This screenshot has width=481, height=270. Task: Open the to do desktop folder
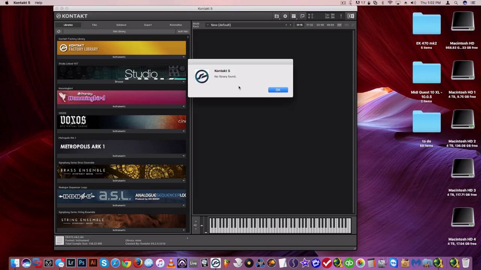tap(427, 122)
